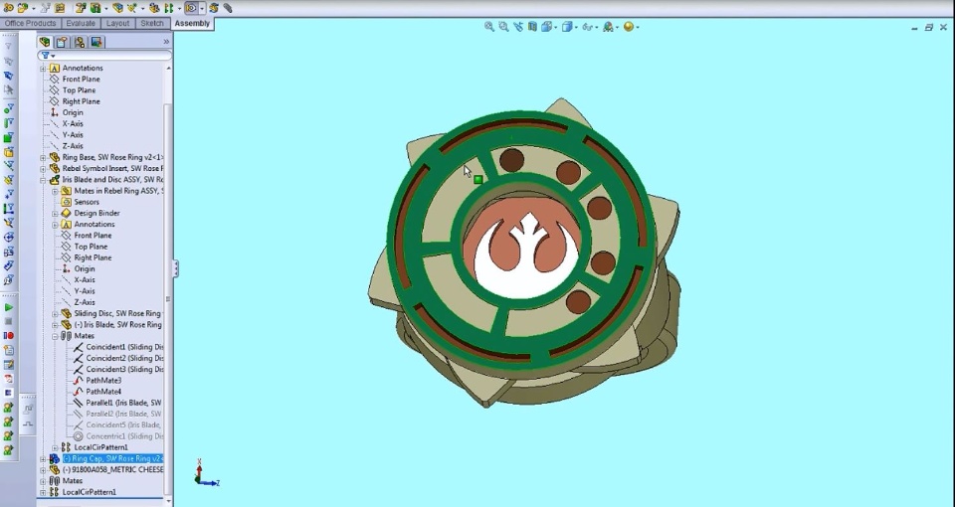The height and width of the screenshot is (507, 955).
Task: Select the Assembly tab
Action: tap(192, 23)
